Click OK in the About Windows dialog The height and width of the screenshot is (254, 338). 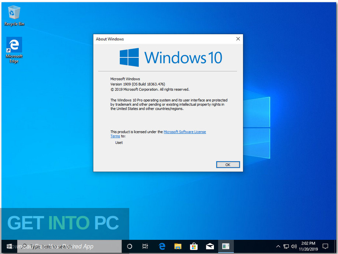coord(228,165)
